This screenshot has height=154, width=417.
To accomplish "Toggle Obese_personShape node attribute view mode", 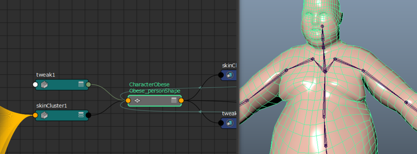I will [x=174, y=100].
